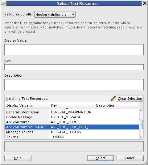
Task: Sort by the Description column header
Action: 117,105
